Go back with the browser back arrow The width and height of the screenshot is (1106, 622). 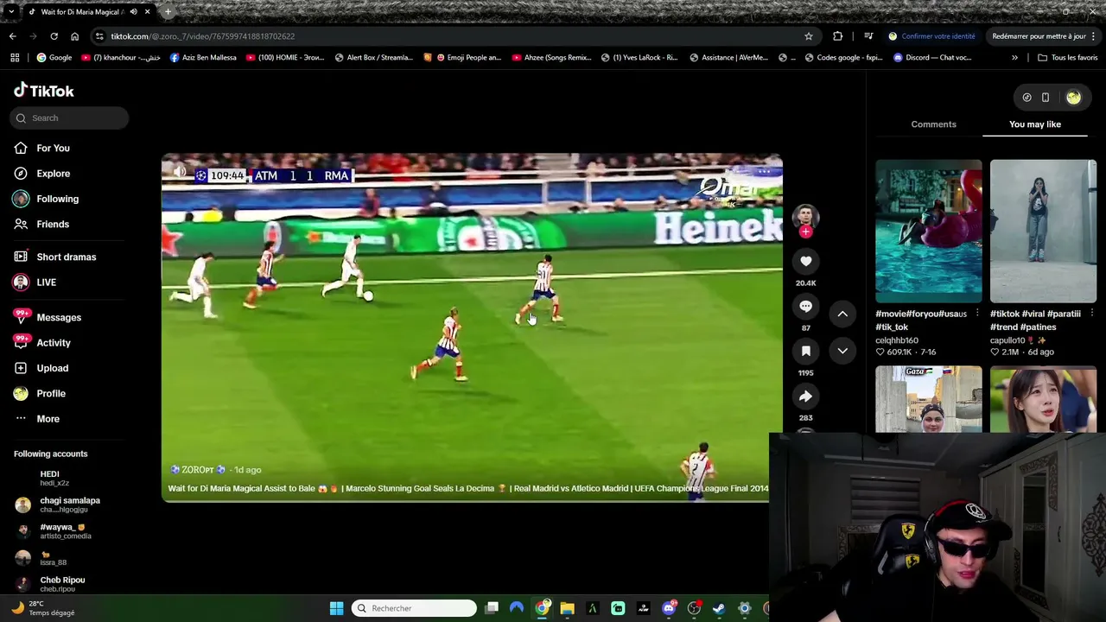tap(12, 36)
